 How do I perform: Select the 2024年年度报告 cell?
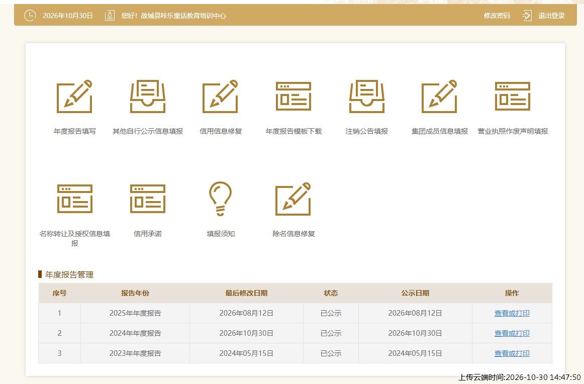click(x=135, y=333)
